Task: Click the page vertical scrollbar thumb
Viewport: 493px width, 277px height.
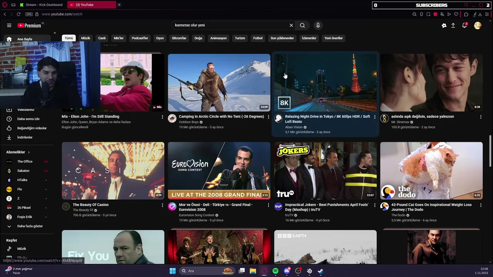Action: click(490, 151)
